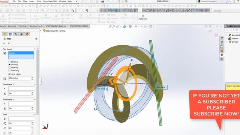Click the twist angle 300.00deg field
The image size is (240, 135).
19,78
